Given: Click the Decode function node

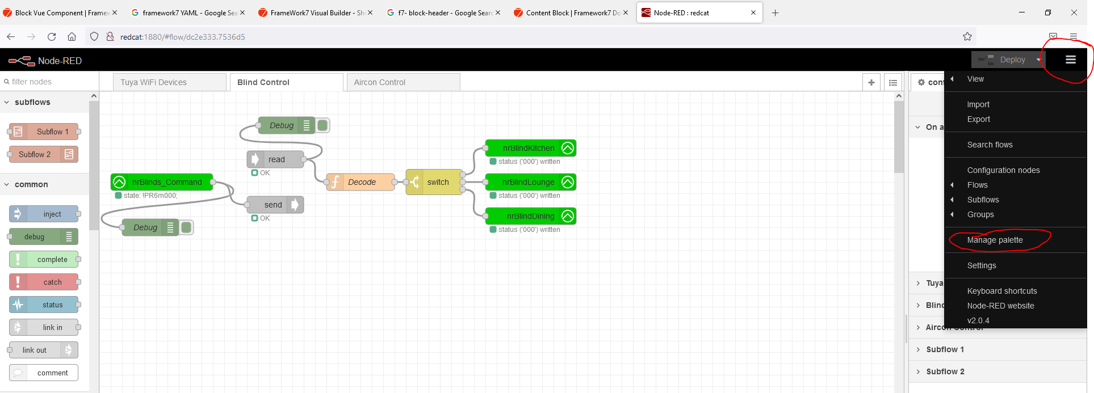Looking at the screenshot, I should pyautogui.click(x=361, y=182).
